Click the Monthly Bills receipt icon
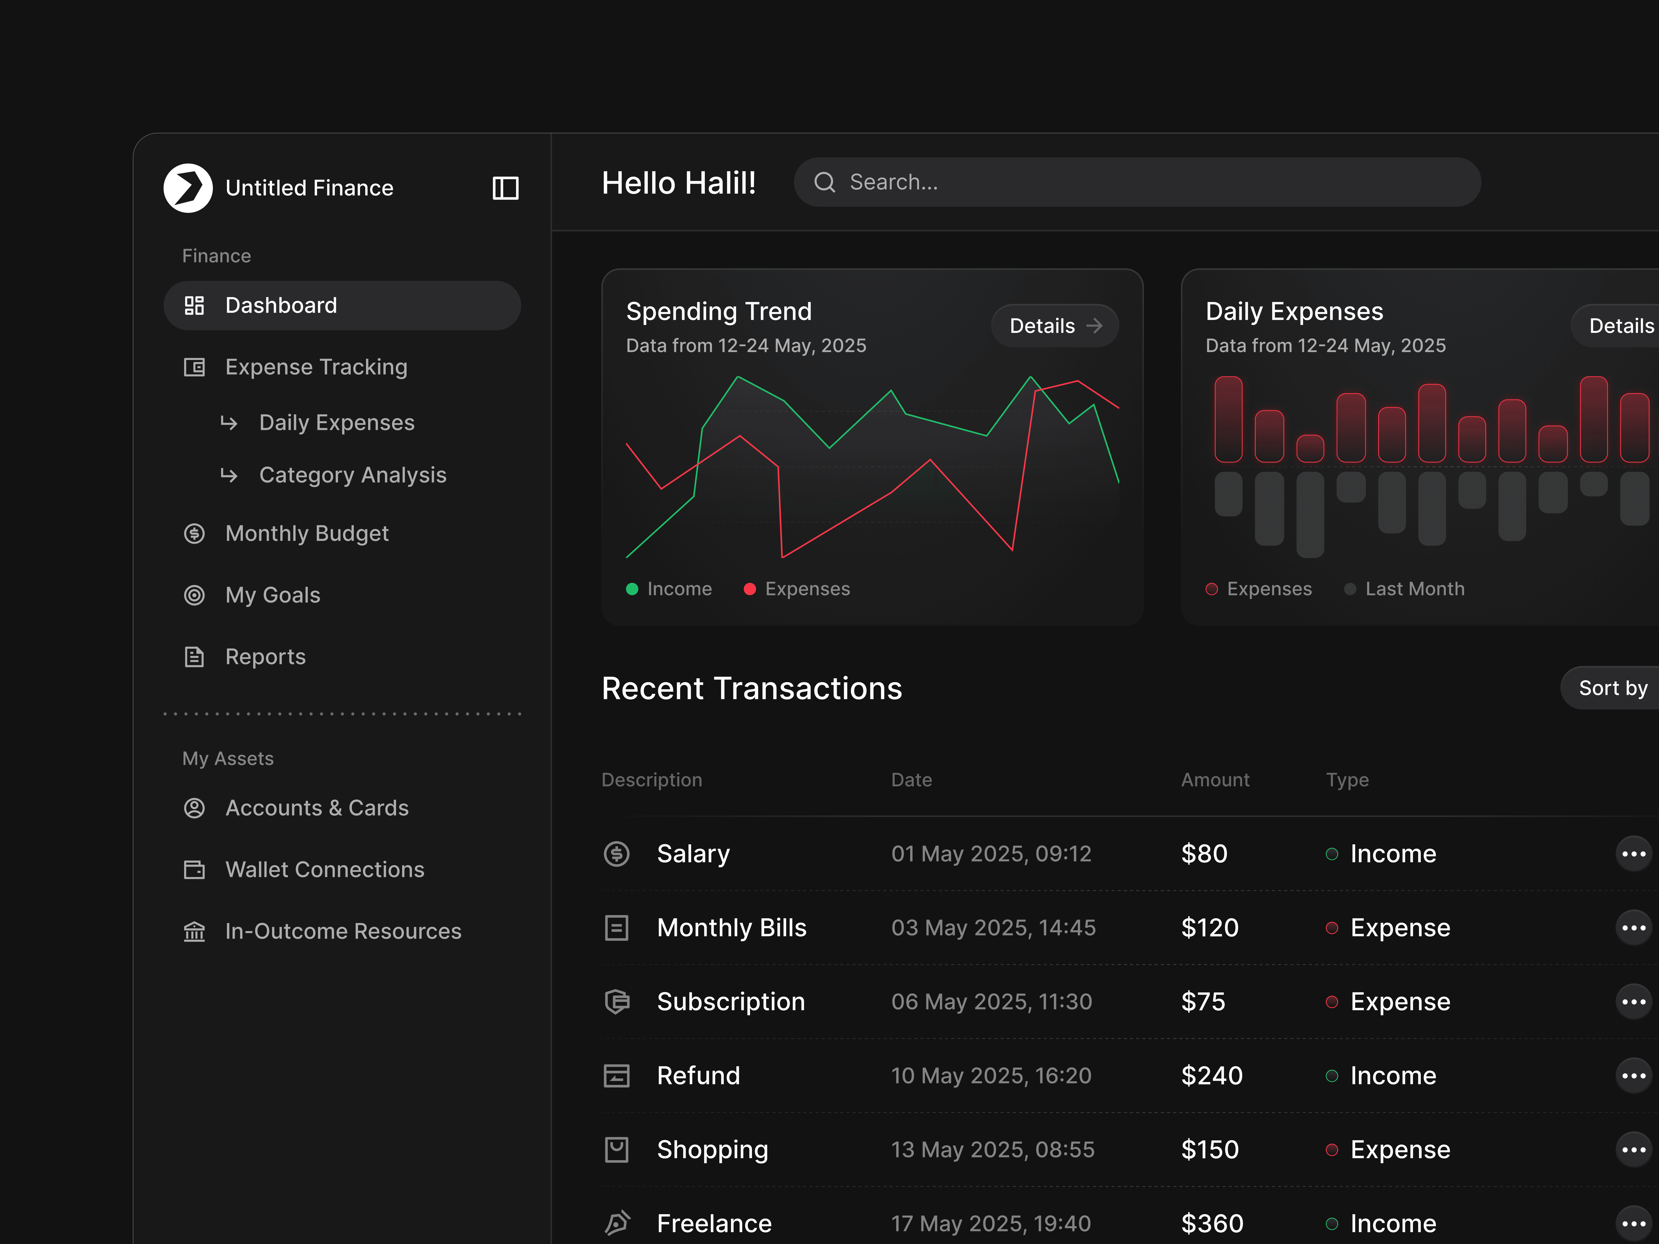Image resolution: width=1659 pixels, height=1244 pixels. pyautogui.click(x=616, y=928)
